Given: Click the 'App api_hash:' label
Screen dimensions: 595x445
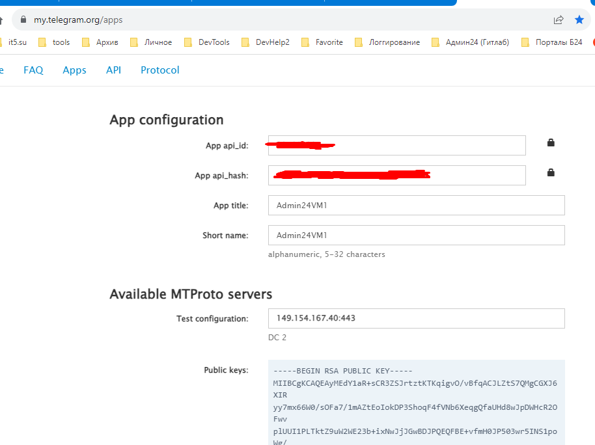Looking at the screenshot, I should 221,176.
